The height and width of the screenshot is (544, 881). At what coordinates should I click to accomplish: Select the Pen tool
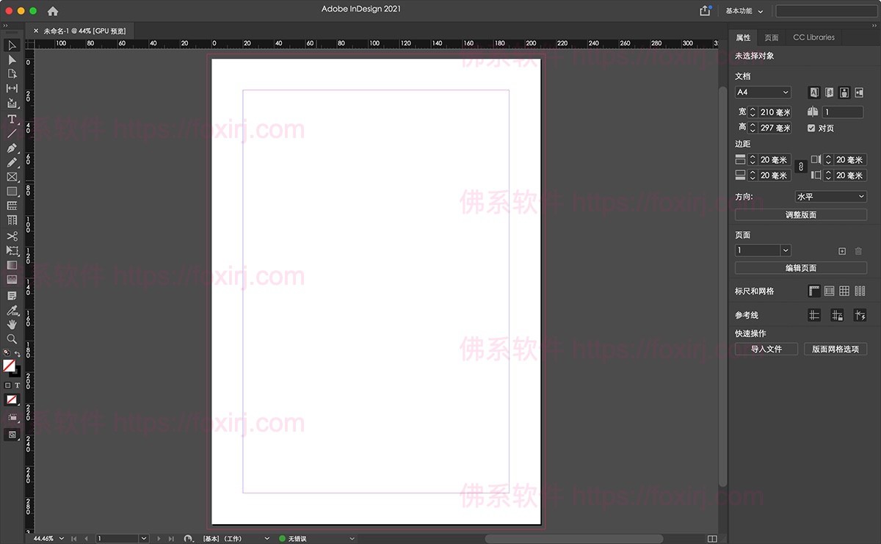click(12, 148)
